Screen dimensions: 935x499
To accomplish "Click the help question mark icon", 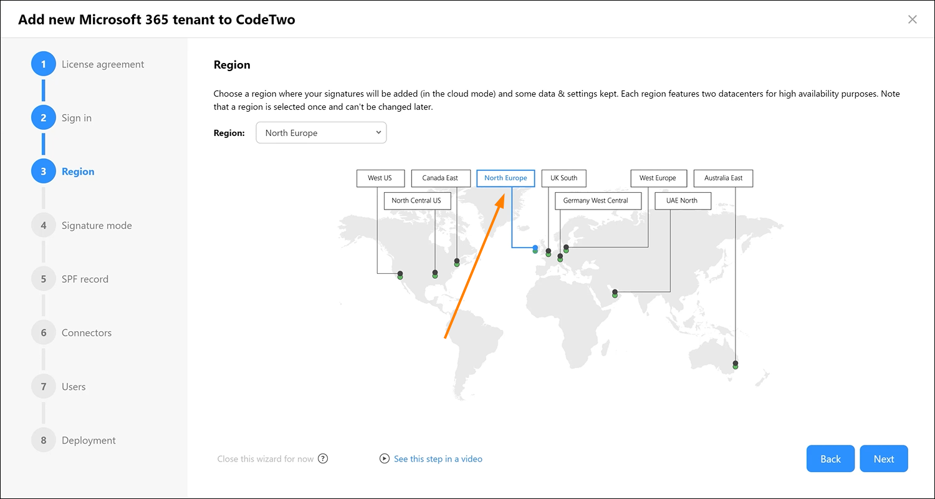I will point(323,458).
